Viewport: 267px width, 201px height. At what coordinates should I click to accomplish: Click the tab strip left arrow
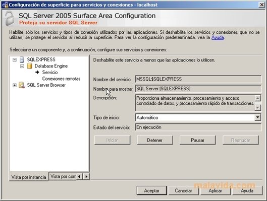[x=79, y=176]
